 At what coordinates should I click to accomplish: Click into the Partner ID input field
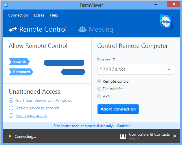tap(130, 70)
